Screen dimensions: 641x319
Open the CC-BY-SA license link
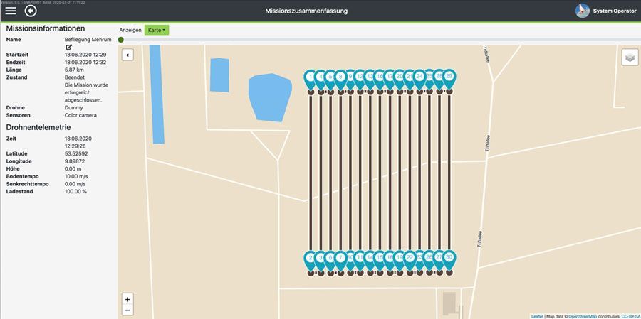pyautogui.click(x=631, y=316)
